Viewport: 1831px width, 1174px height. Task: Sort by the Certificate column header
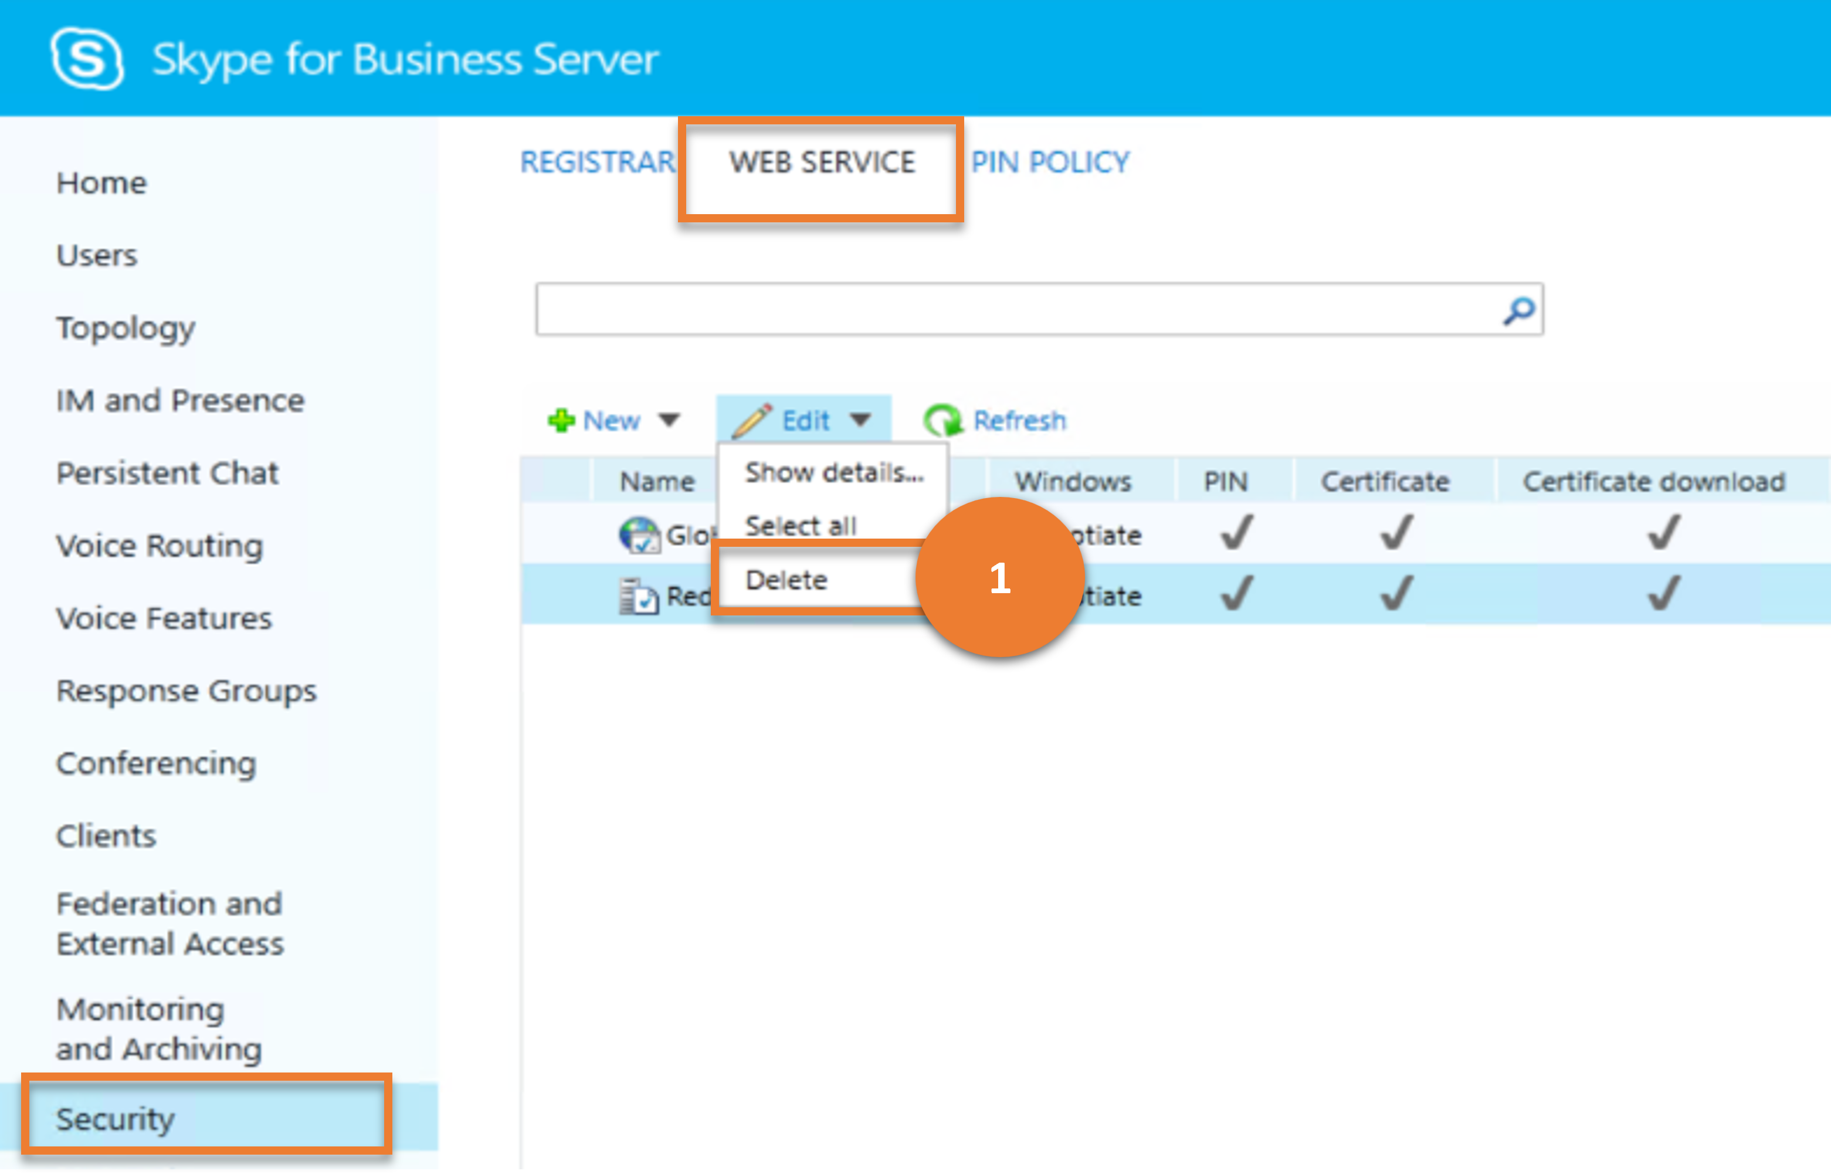1385,482
